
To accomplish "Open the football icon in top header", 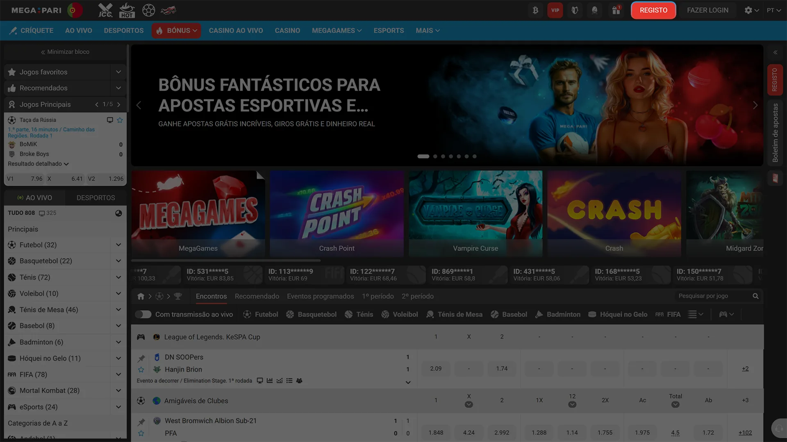I will (148, 10).
